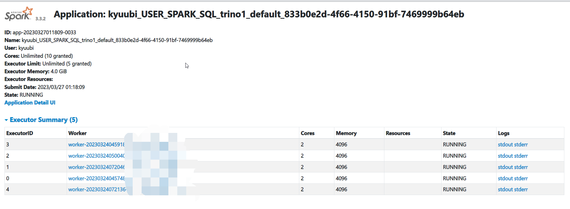Viewport: 570px width, 209px height.
Task: View stdout log for executor 1
Action: [505, 167]
